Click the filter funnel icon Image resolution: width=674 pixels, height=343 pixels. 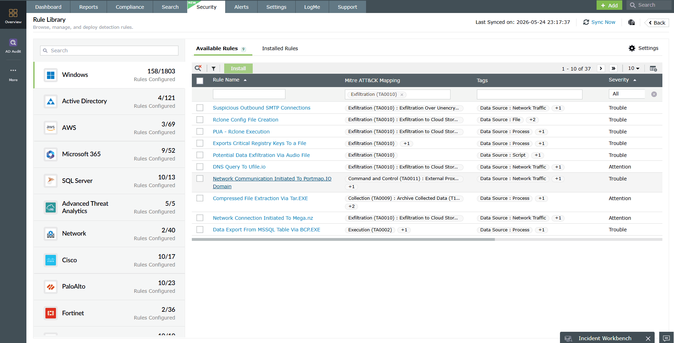pyautogui.click(x=213, y=68)
